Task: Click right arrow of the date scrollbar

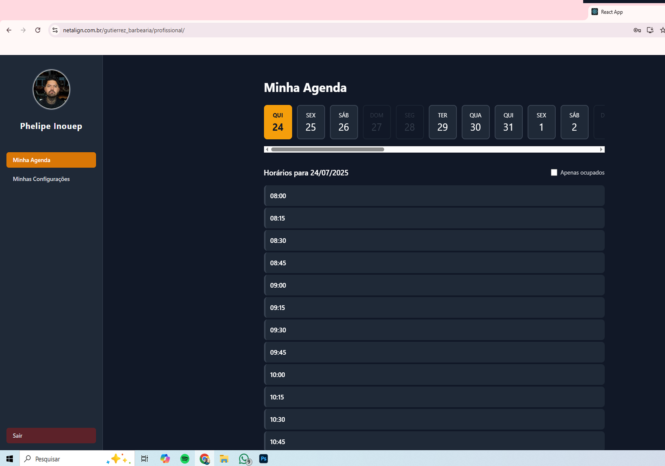Action: coord(601,149)
